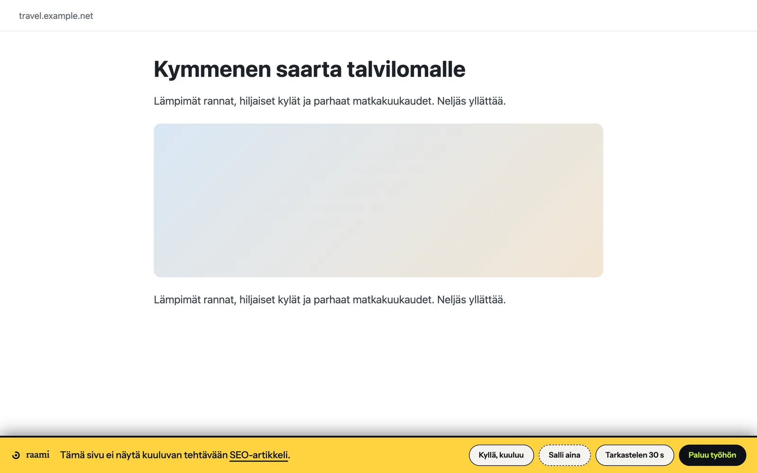
Task: Click heading 'Kymmenen saarta talvilomalle'
Action: point(309,69)
